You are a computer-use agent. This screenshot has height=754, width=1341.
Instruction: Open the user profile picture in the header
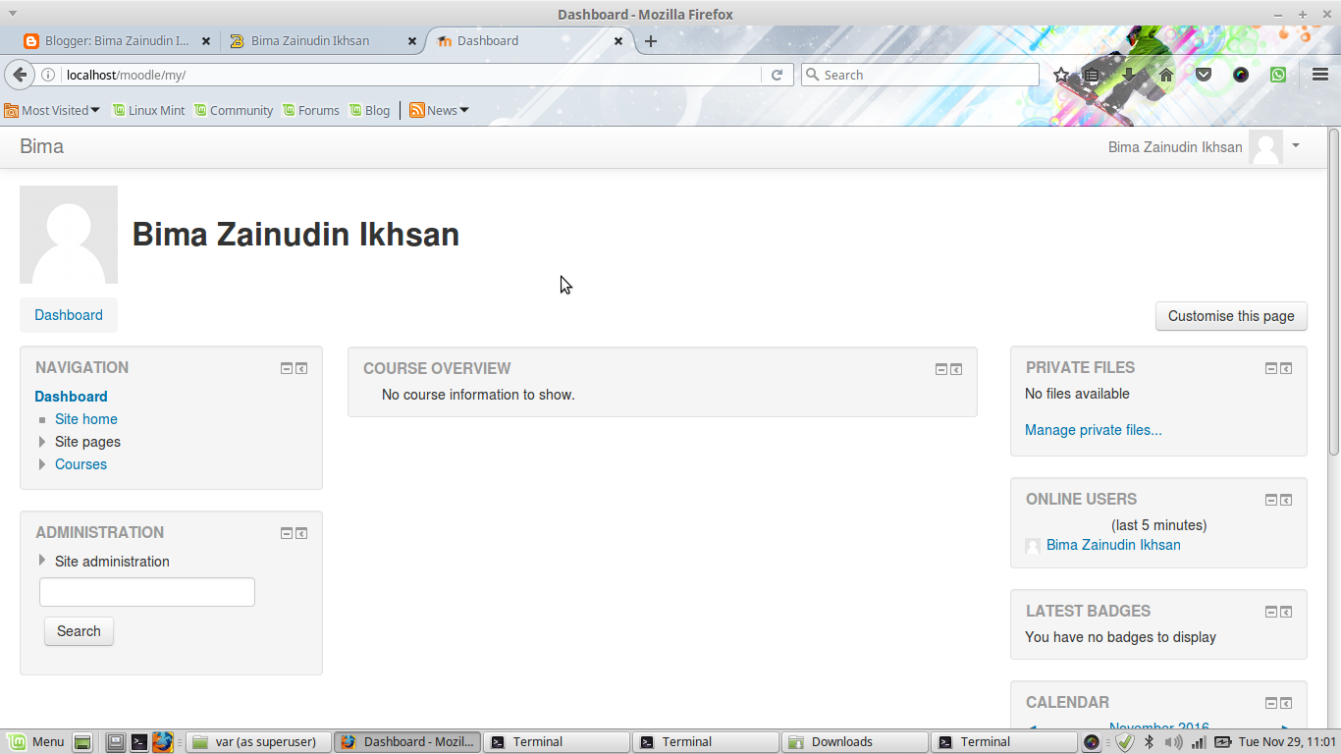[x=1266, y=146]
